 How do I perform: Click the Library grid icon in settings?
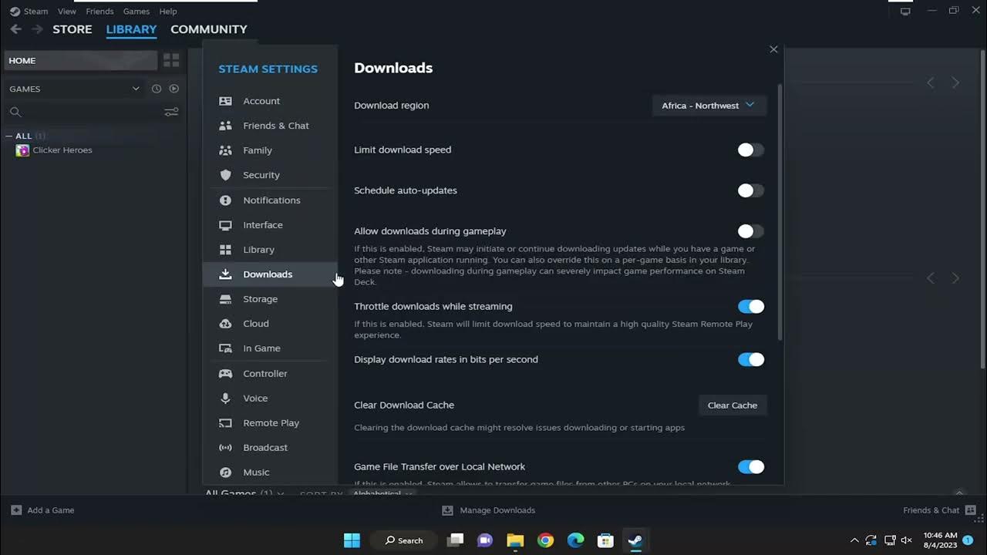[x=225, y=250]
